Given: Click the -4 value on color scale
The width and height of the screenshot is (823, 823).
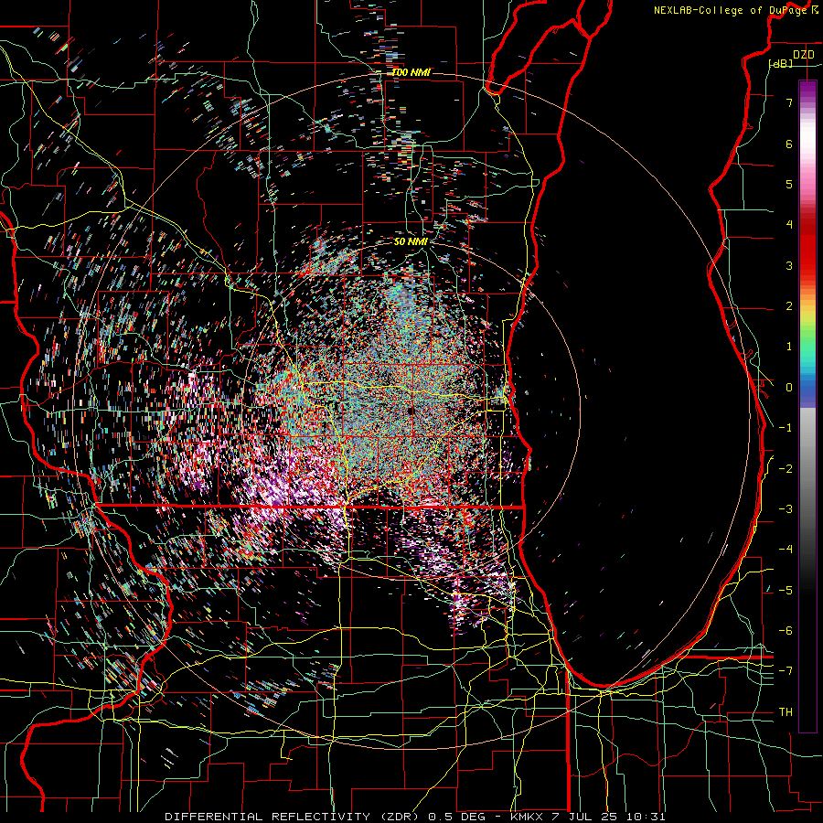Looking at the screenshot, I should [786, 550].
